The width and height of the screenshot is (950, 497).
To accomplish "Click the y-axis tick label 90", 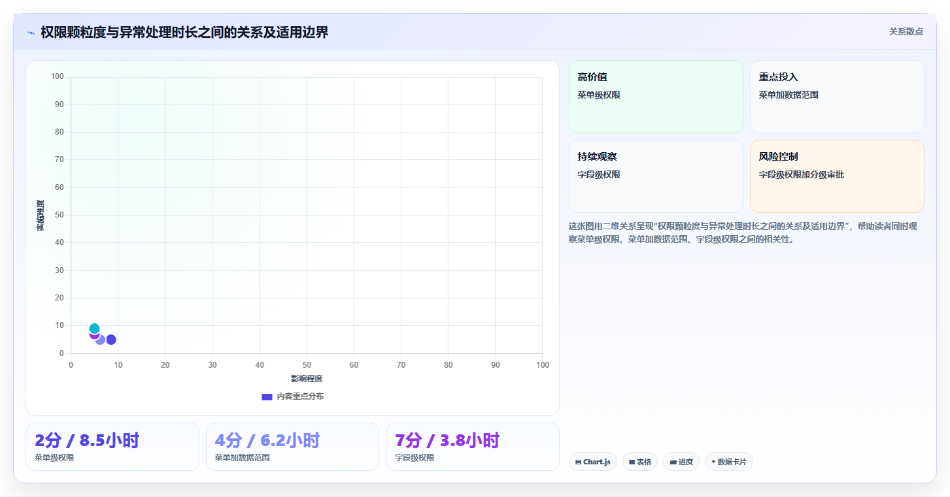I will click(59, 104).
